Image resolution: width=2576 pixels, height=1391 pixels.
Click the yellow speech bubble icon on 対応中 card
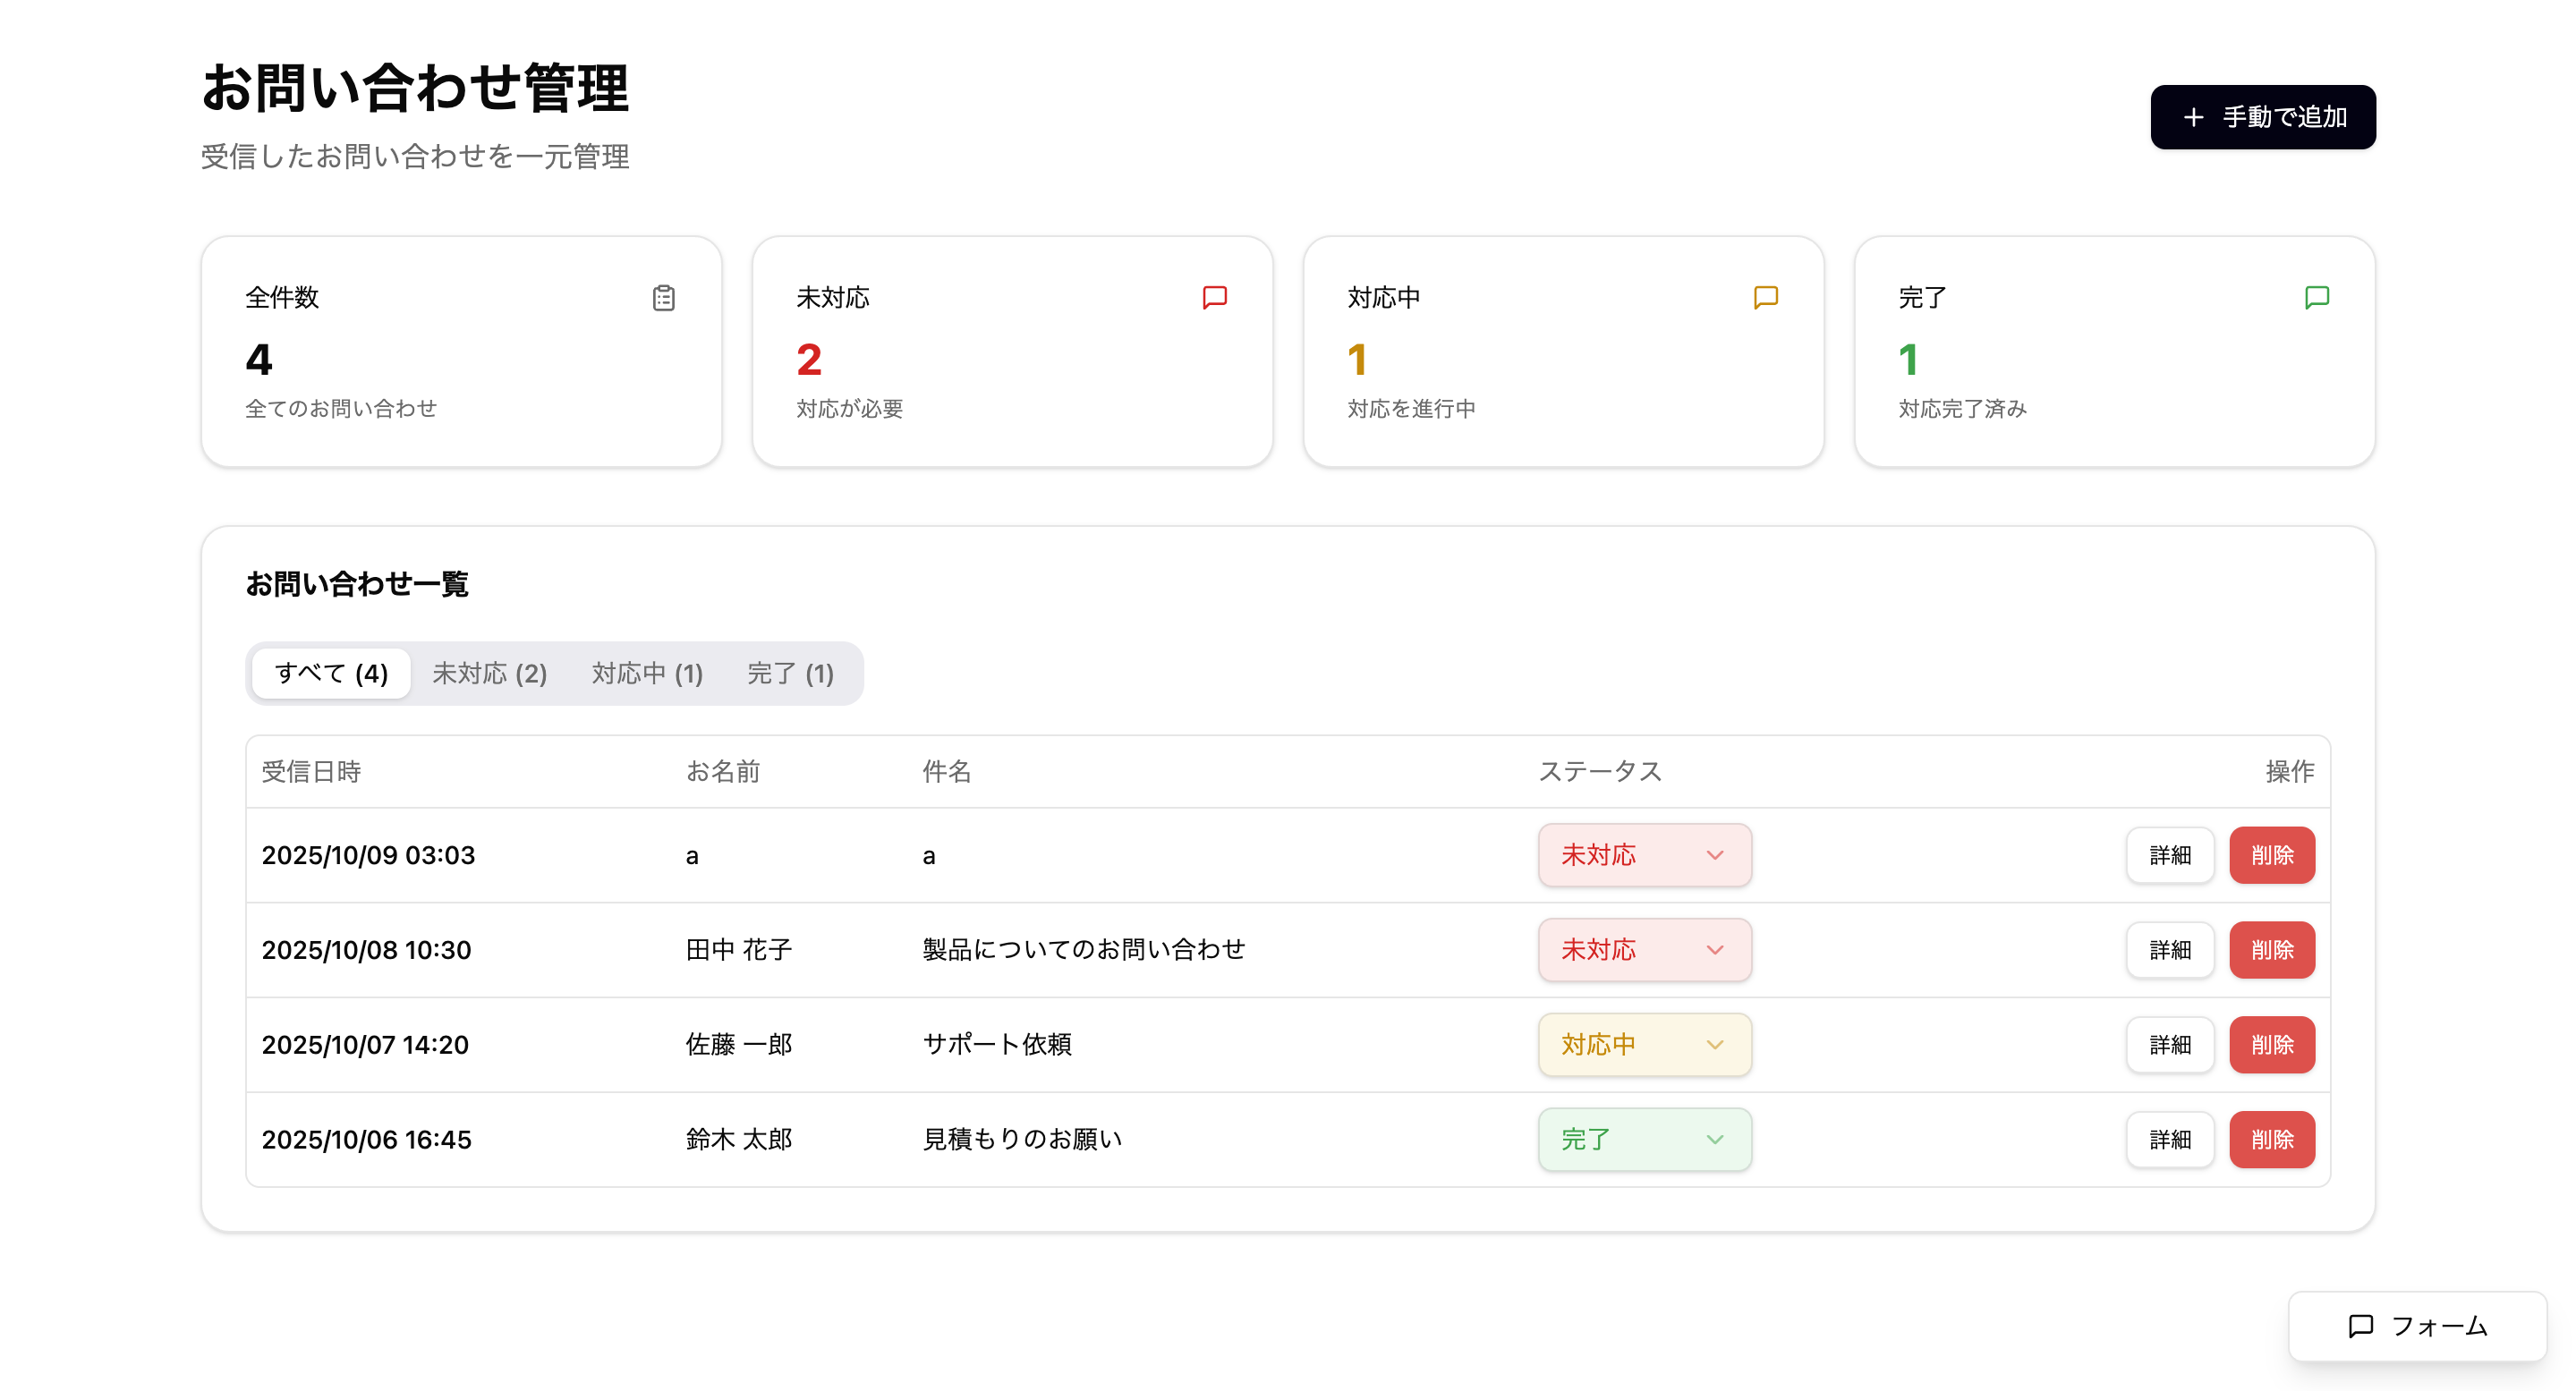[x=1766, y=297]
